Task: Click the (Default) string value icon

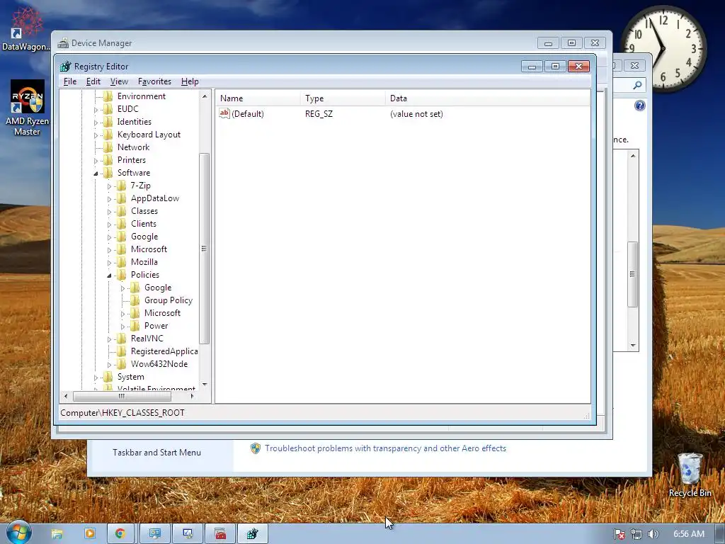Action: click(224, 113)
